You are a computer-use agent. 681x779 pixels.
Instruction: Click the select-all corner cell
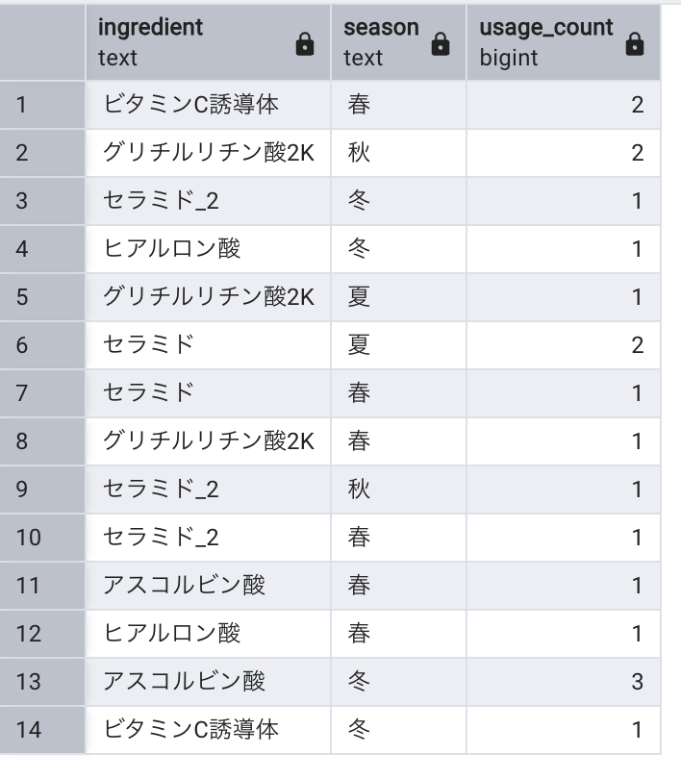[42, 42]
